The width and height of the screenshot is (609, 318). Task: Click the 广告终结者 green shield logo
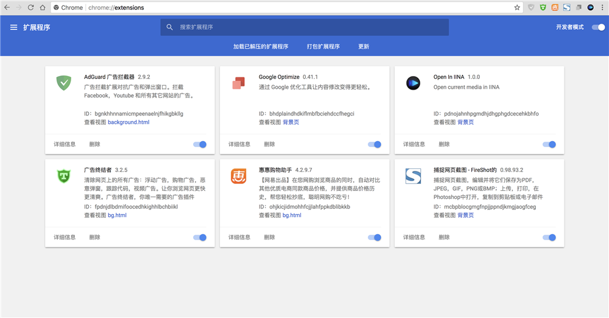(x=64, y=176)
